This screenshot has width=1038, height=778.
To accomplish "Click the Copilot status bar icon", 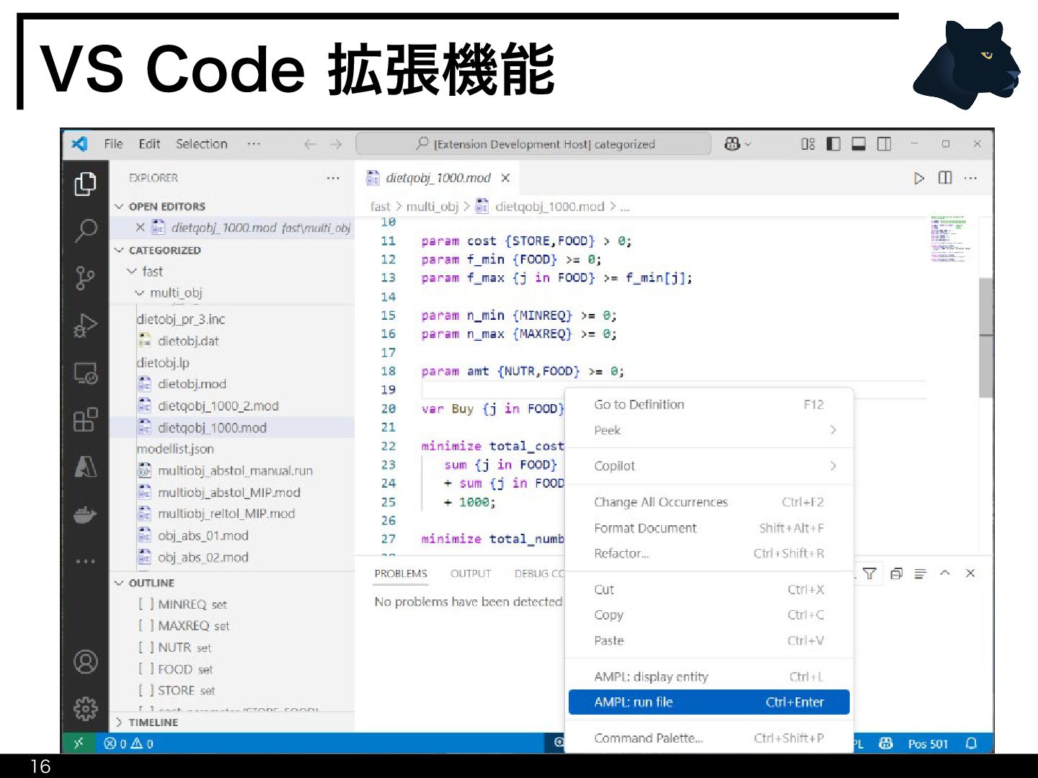I will (x=886, y=743).
